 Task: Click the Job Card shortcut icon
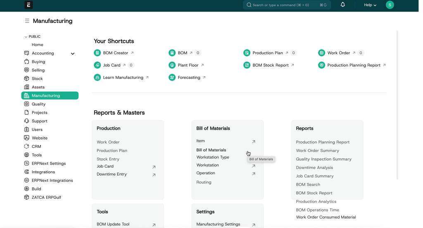point(97,65)
